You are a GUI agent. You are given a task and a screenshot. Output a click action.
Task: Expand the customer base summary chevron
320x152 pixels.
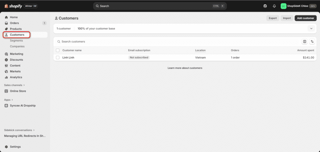311,28
